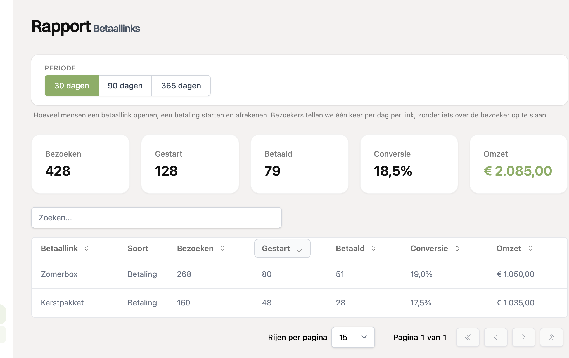Click the Soort column header
The image size is (569, 358).
coord(138,248)
